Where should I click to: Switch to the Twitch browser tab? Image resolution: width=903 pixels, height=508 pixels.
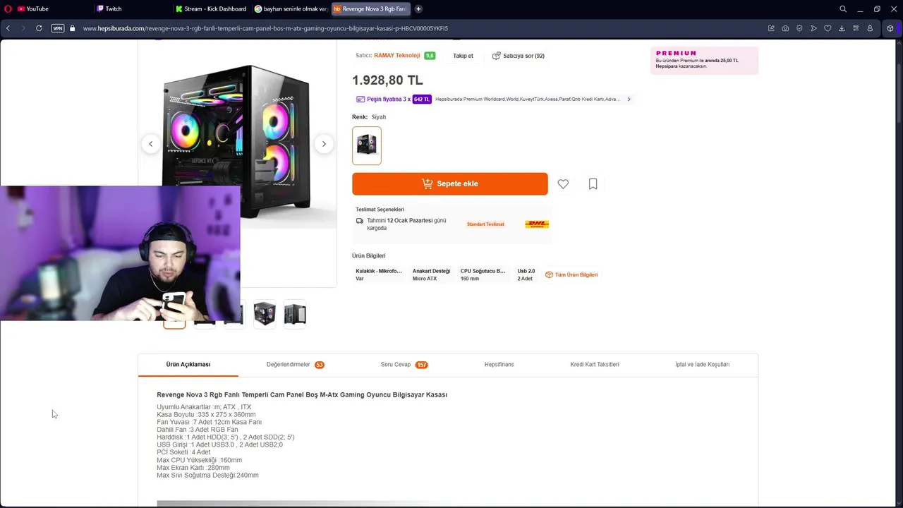113,9
